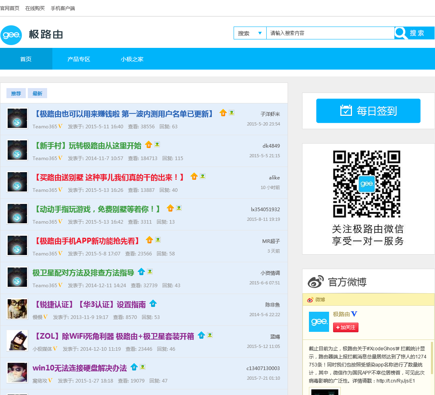Click image icon on 极卫星配对方法 post
Image resolution: width=435 pixels, height=395 pixels.
(150, 272)
